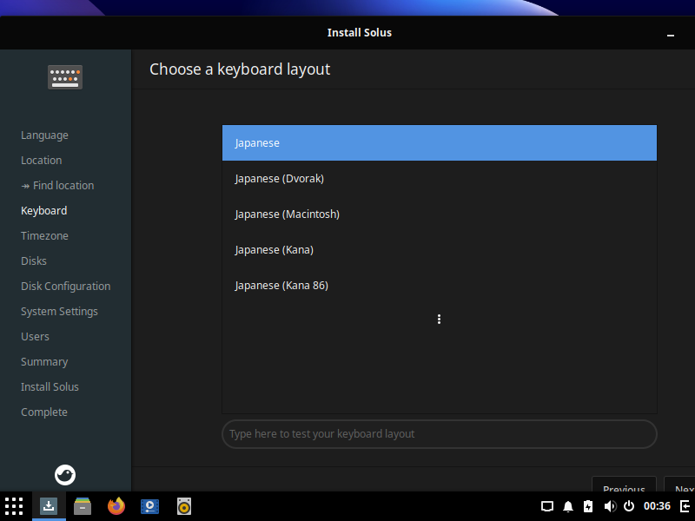Open the Rhythmbox music player icon
The width and height of the screenshot is (695, 521).
point(184,506)
